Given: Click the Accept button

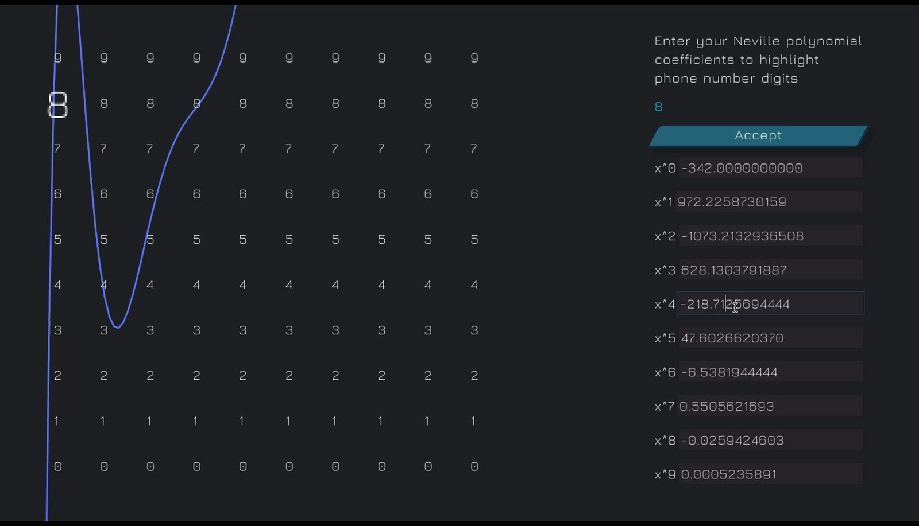Looking at the screenshot, I should point(758,135).
